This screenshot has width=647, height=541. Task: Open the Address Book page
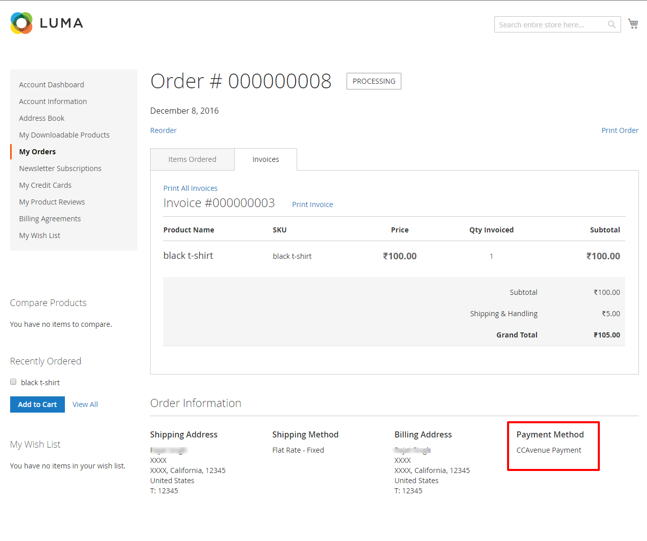tap(42, 118)
